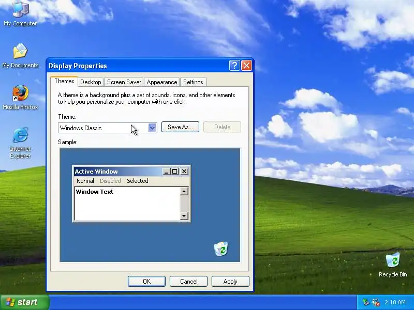Click the help question mark button in title bar
Image resolution: width=414 pixels, height=310 pixels.
234,66
